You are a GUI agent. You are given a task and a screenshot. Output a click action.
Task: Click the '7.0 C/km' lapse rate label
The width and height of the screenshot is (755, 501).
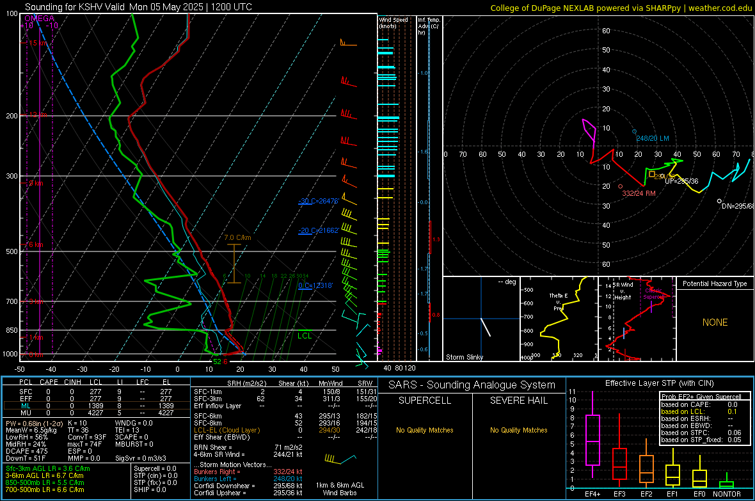coord(237,237)
